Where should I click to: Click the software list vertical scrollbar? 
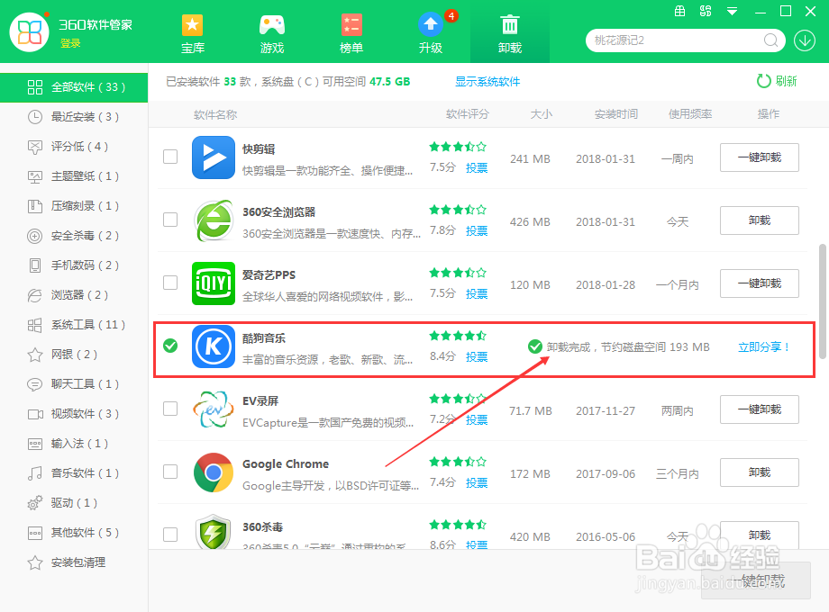pos(822,301)
